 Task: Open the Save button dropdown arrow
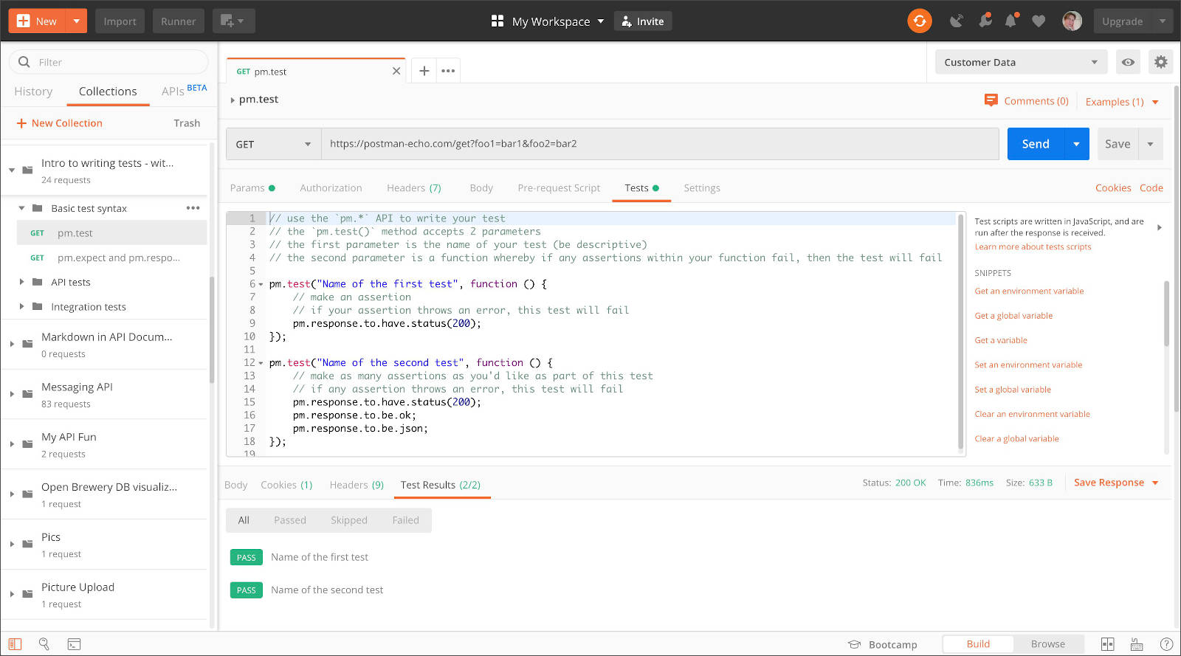tap(1151, 144)
